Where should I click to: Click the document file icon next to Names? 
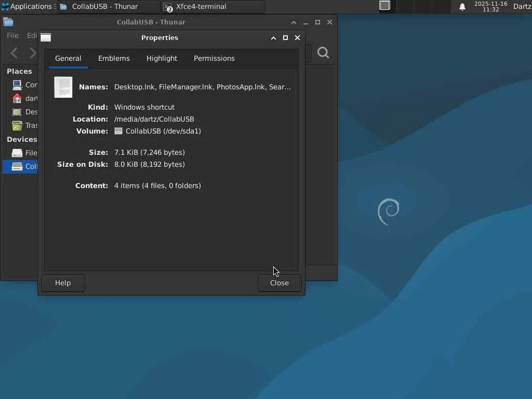pos(63,87)
